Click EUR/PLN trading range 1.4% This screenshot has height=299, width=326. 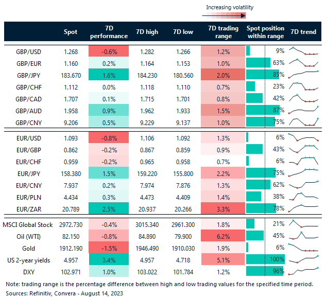coord(223,197)
